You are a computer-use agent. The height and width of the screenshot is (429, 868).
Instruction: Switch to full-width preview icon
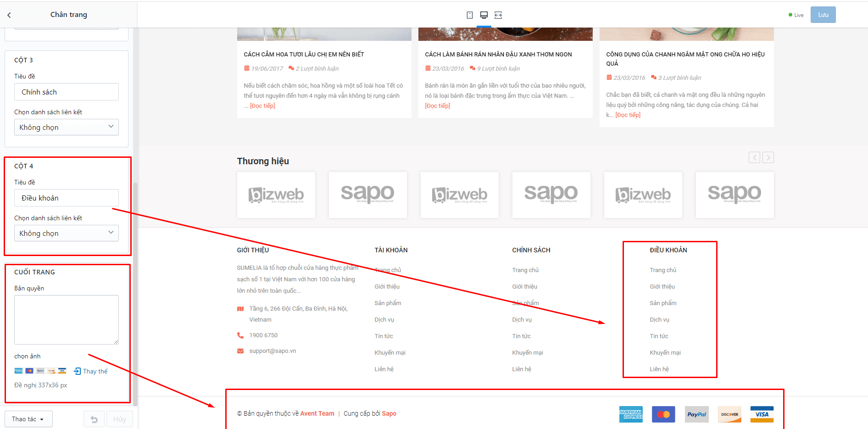498,15
